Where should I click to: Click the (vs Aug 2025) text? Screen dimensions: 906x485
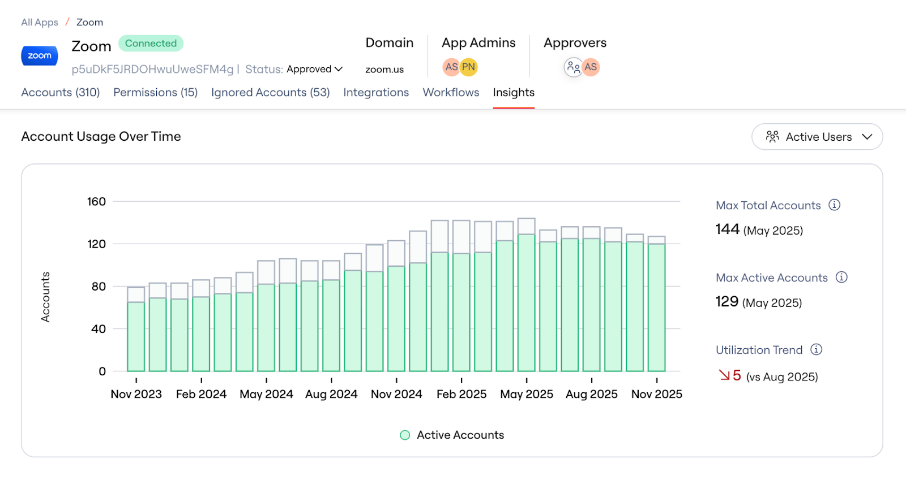(782, 377)
